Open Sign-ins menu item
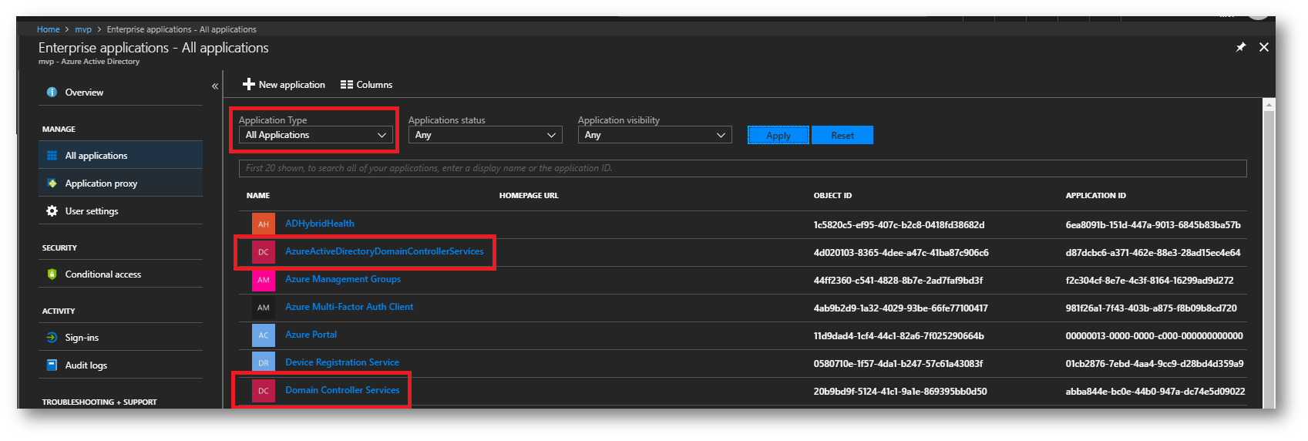The width and height of the screenshot is (1308, 441). (120, 338)
